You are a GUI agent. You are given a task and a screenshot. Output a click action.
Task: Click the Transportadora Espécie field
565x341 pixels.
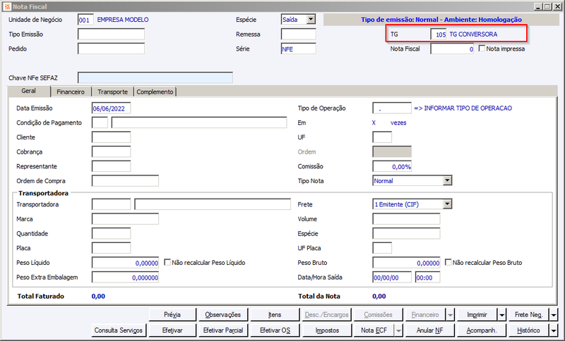click(x=406, y=234)
